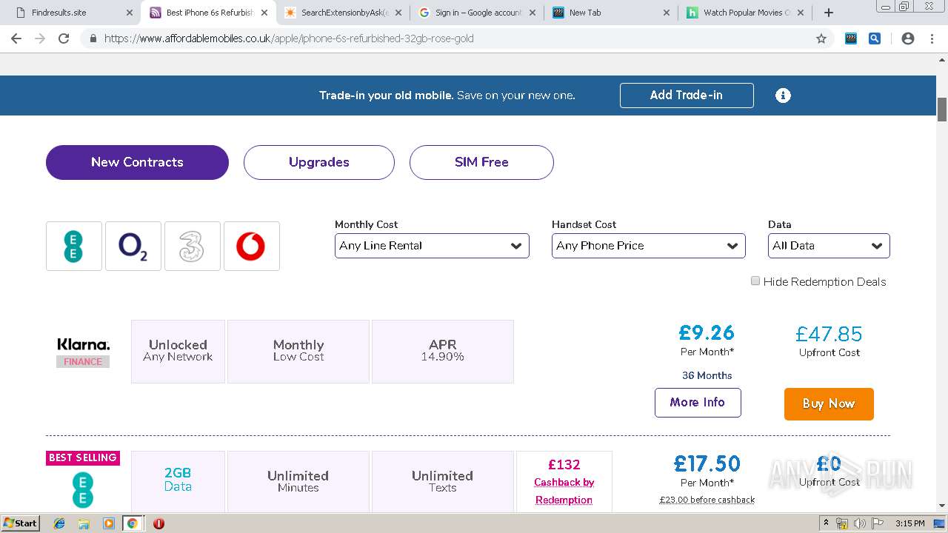Viewport: 948px width, 533px height.
Task: Select the Vodafone network filter logo
Action: pos(251,247)
